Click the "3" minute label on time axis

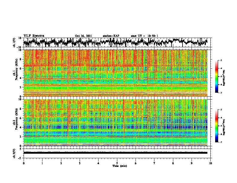point(80,163)
